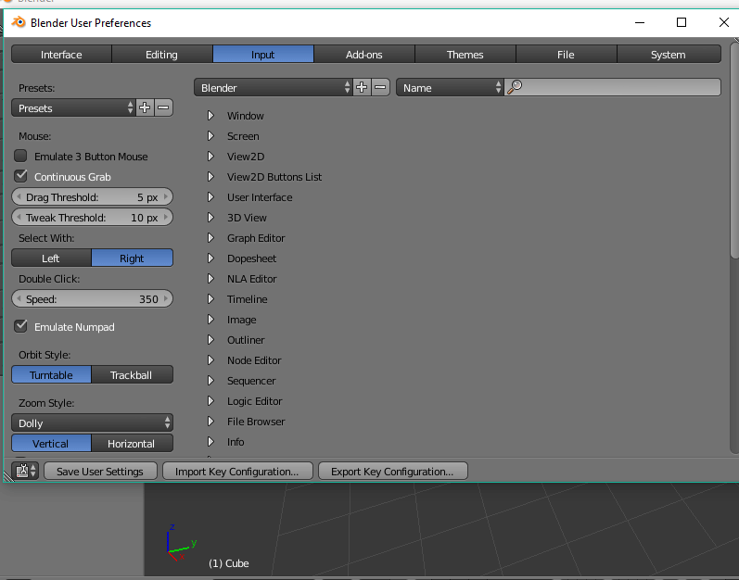Expand the Window keymap section
Viewport: 739px width, 580px height.
coord(210,115)
